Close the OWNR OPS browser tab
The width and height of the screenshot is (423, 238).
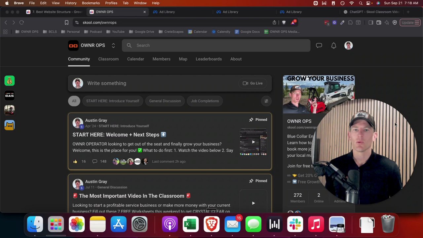click(144, 12)
